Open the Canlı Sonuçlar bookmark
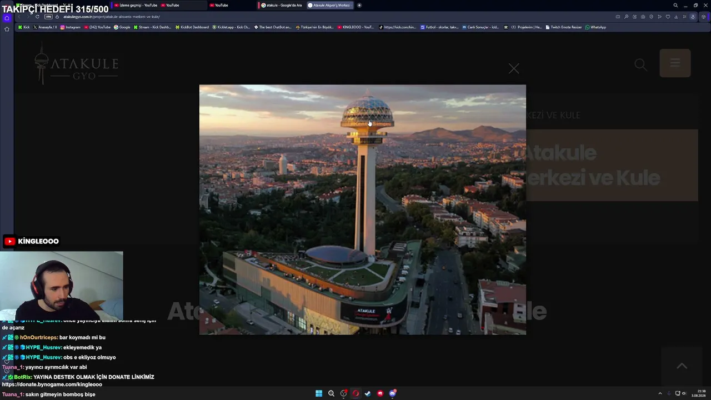The height and width of the screenshot is (400, 711). pos(481,27)
